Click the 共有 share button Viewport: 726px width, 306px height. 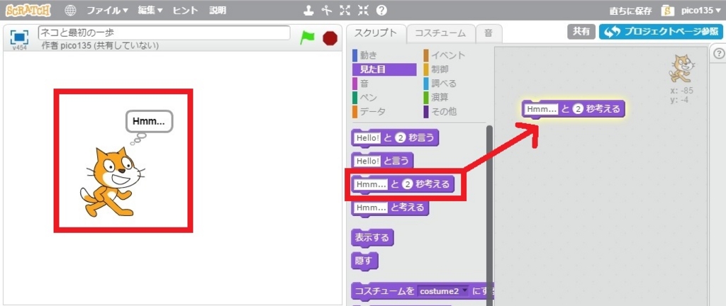(581, 31)
